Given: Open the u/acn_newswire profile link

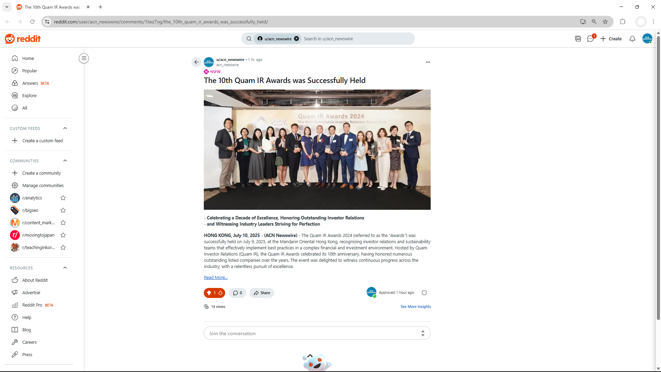Looking at the screenshot, I should (x=230, y=60).
